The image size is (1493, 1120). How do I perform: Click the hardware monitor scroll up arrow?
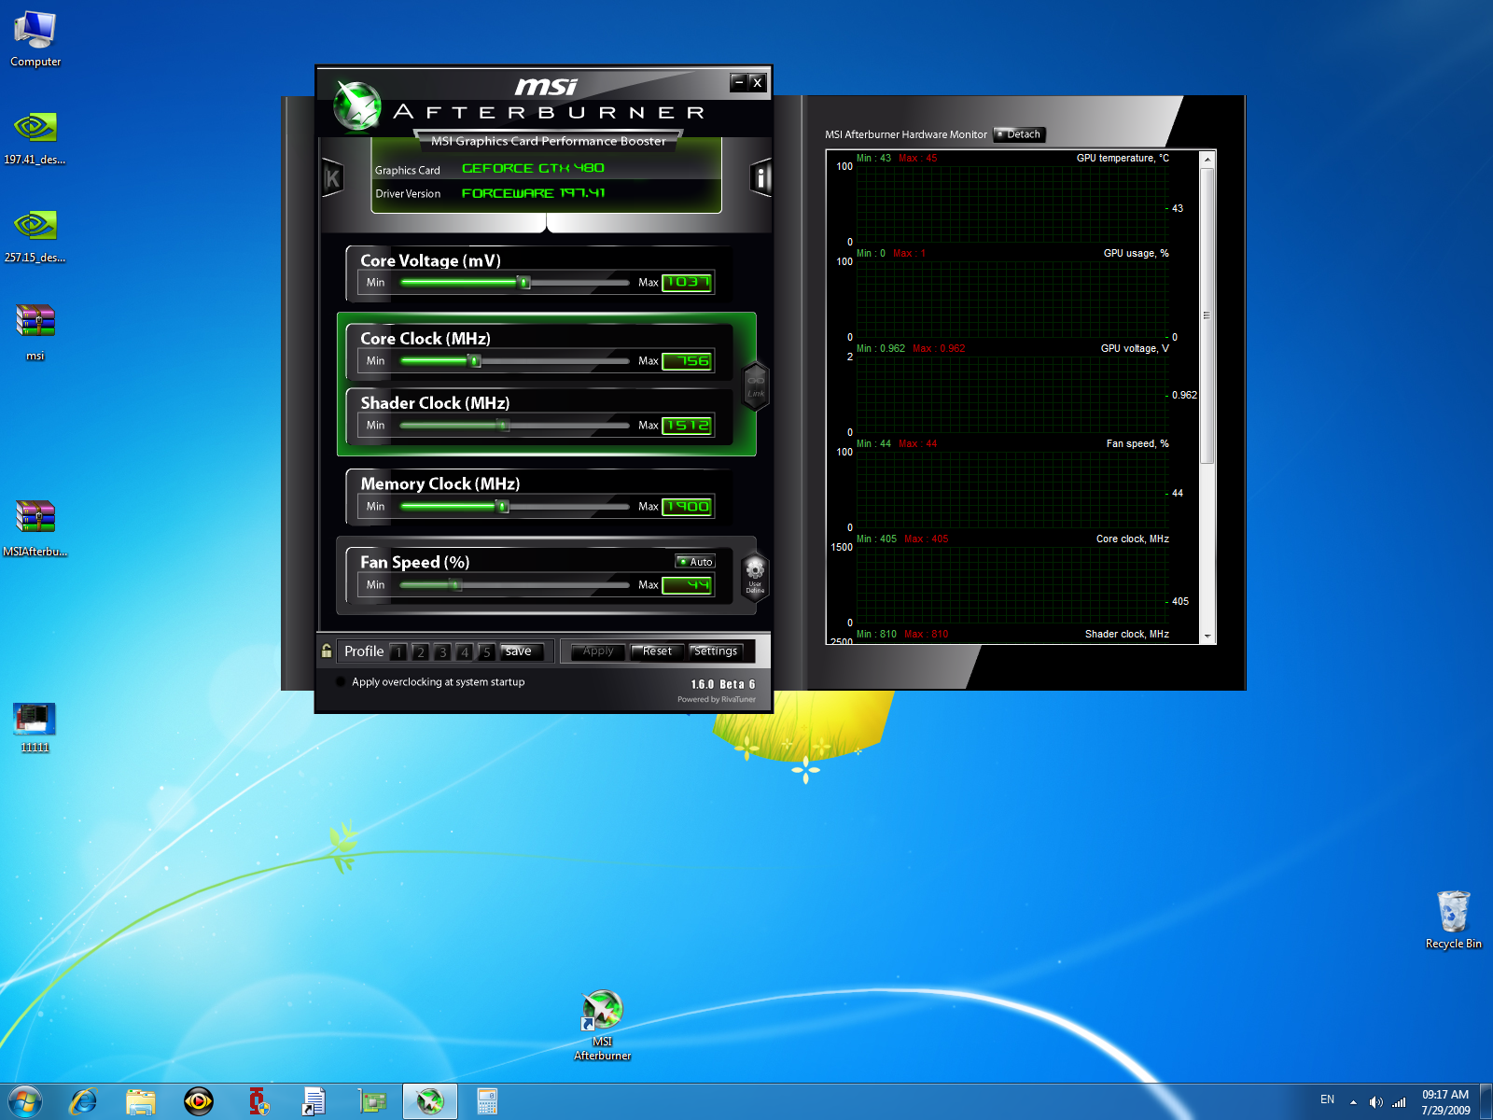pyautogui.click(x=1207, y=160)
